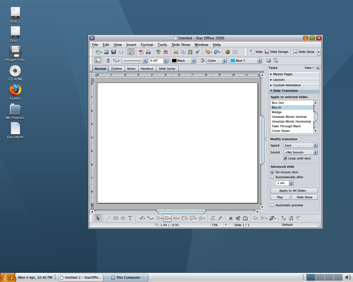The image size is (353, 282).
Task: Insert a chart using the chart icon
Action: click(x=228, y=52)
